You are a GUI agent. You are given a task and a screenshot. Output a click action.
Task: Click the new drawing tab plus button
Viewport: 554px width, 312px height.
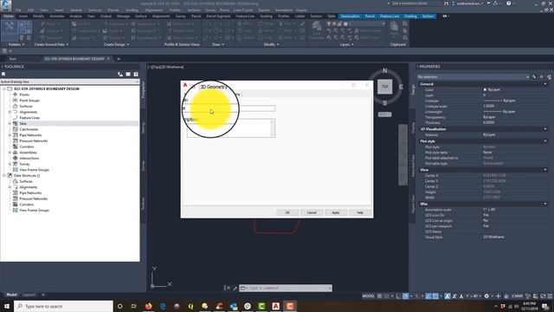[x=119, y=59]
